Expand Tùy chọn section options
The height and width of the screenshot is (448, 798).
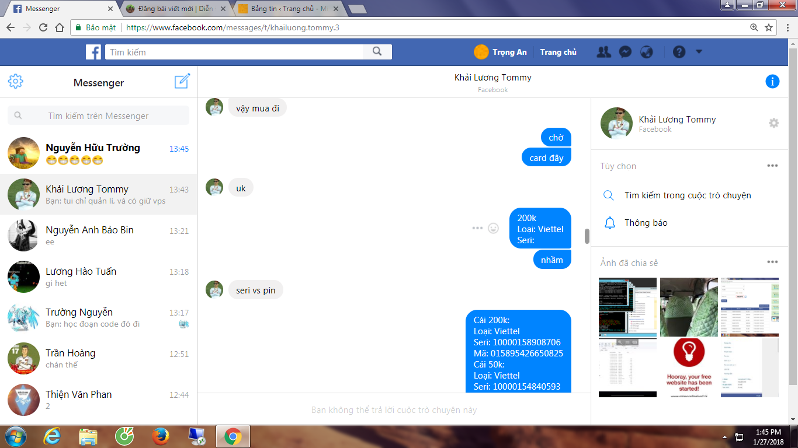pyautogui.click(x=772, y=166)
